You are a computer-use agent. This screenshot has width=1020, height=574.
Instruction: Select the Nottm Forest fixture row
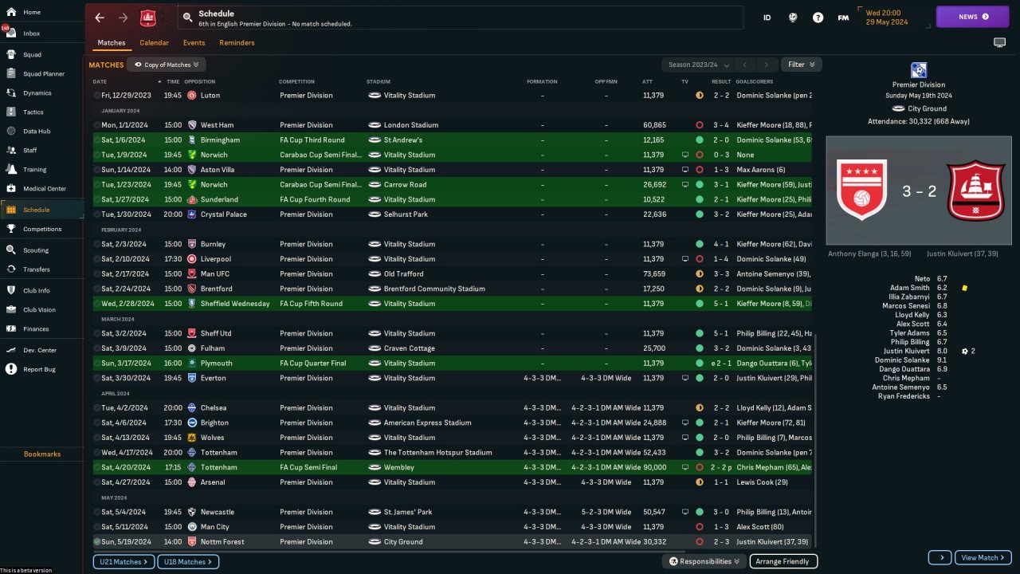(x=452, y=542)
